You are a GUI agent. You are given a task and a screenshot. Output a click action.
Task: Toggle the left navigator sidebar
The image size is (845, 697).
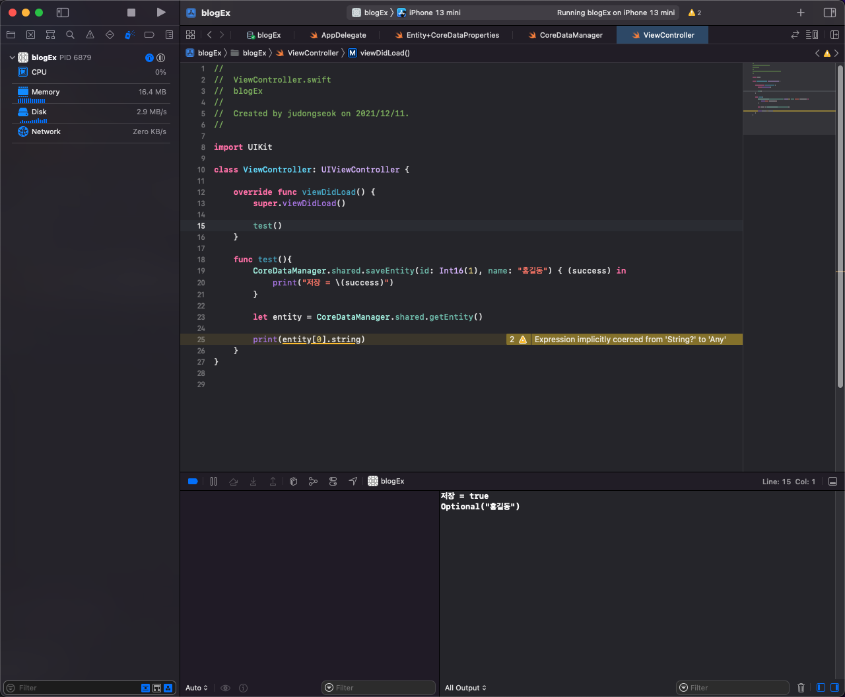coord(63,13)
